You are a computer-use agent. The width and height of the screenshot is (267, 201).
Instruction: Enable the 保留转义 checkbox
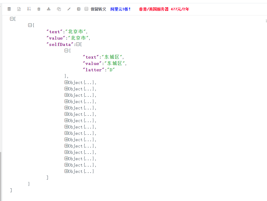(x=86, y=9)
